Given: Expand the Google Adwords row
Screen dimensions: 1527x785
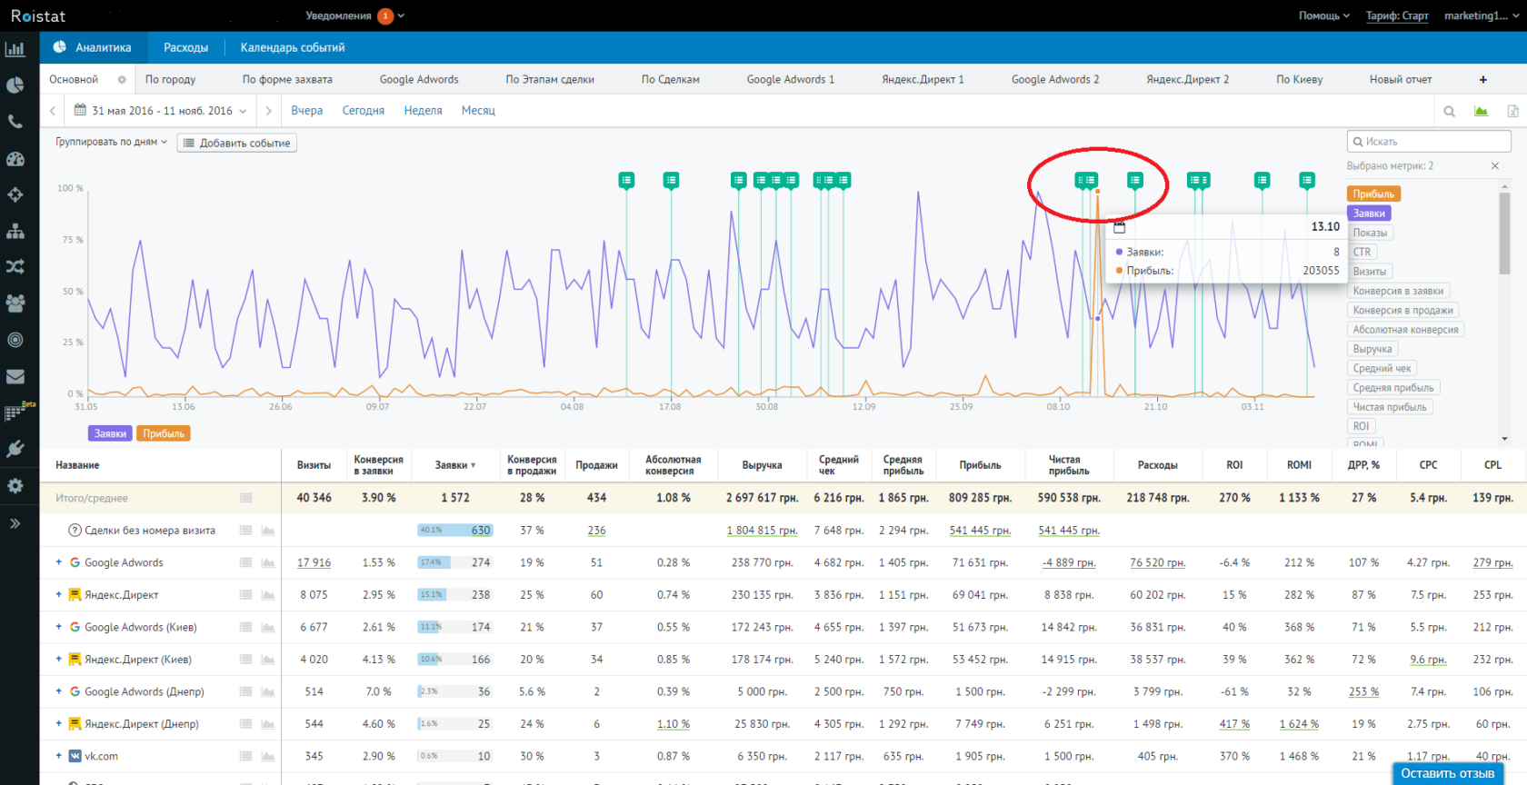Looking at the screenshot, I should point(59,562).
